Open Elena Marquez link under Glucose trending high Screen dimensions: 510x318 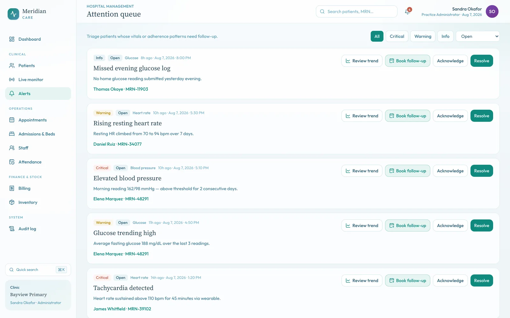click(x=121, y=254)
